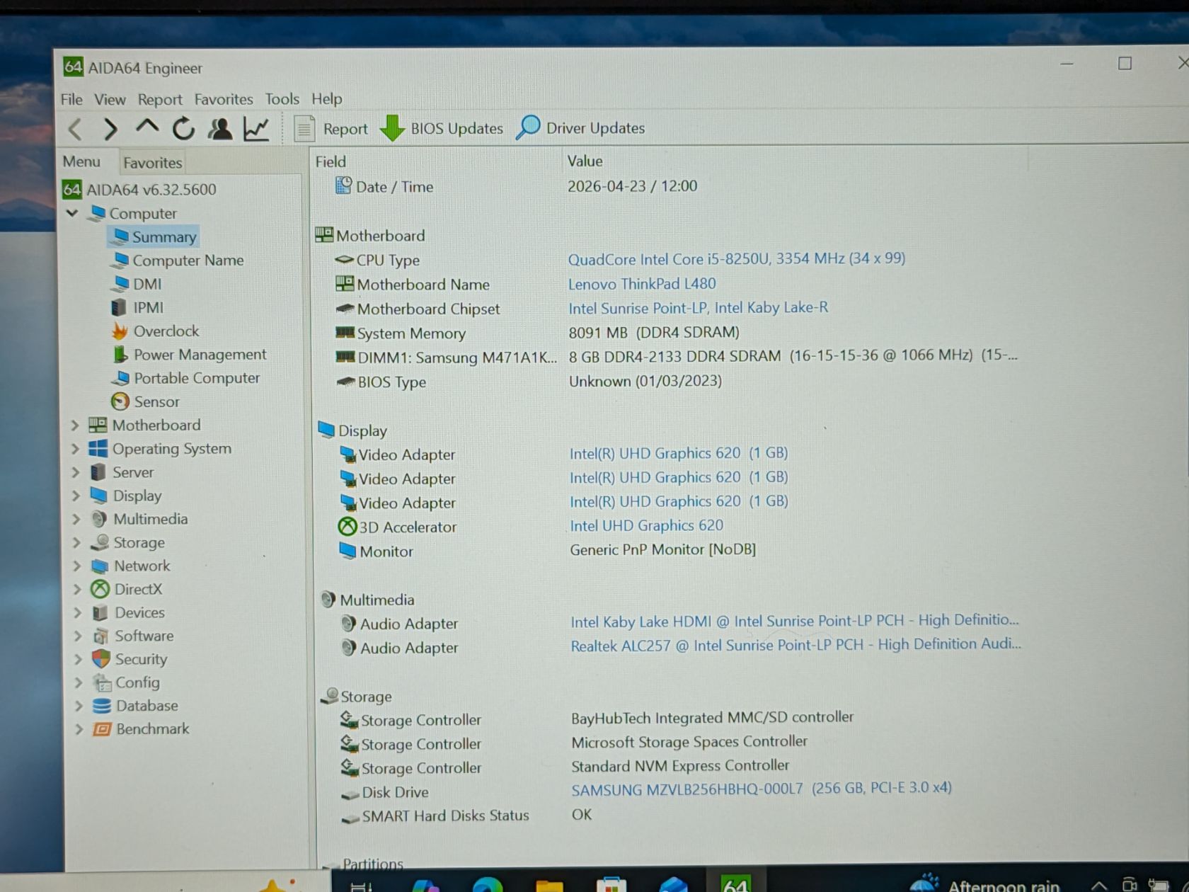Expand the Motherboard tree node
This screenshot has width=1189, height=892.
(x=75, y=425)
